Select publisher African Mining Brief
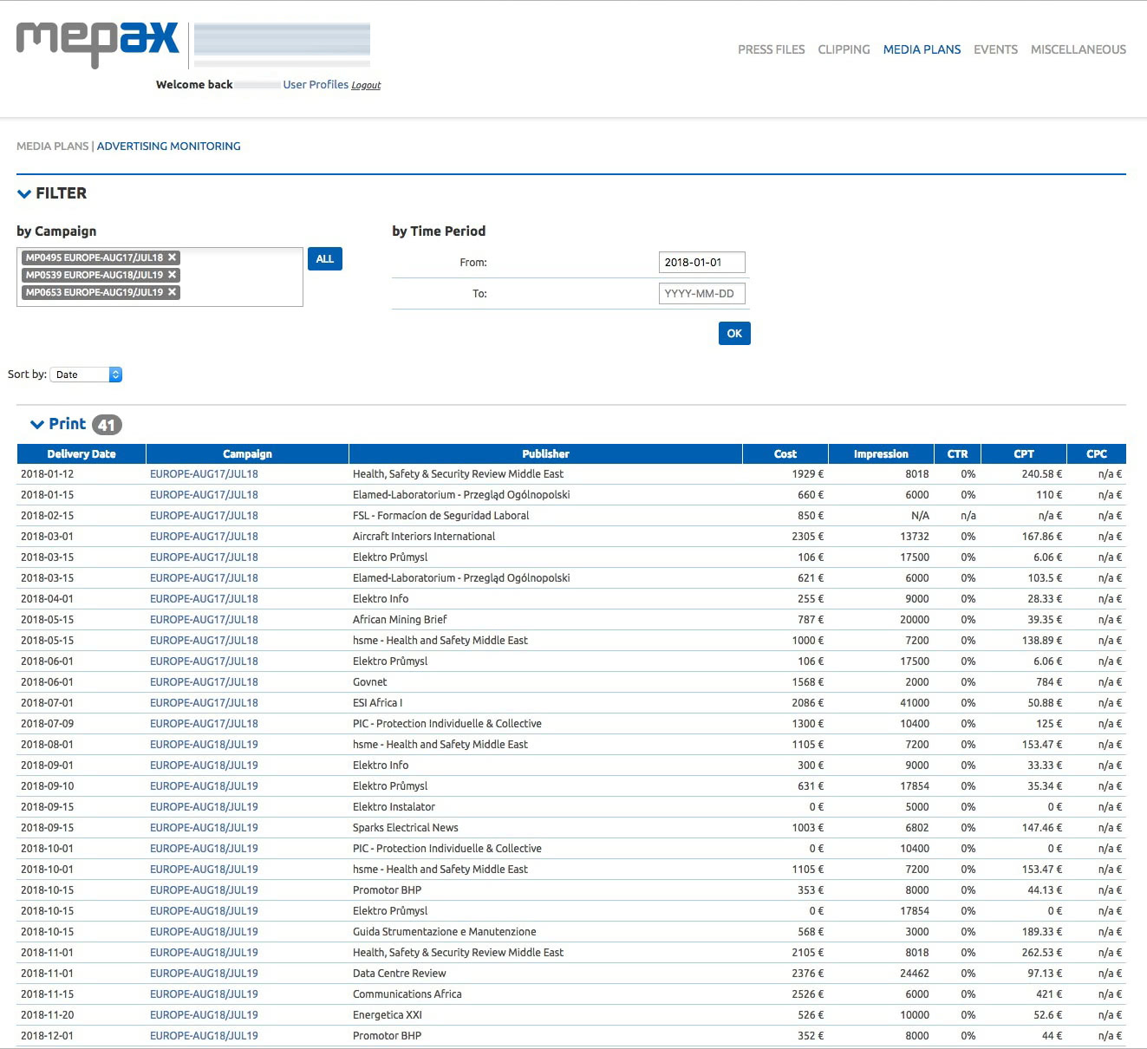Image resolution: width=1147 pixels, height=1049 pixels. click(x=400, y=620)
